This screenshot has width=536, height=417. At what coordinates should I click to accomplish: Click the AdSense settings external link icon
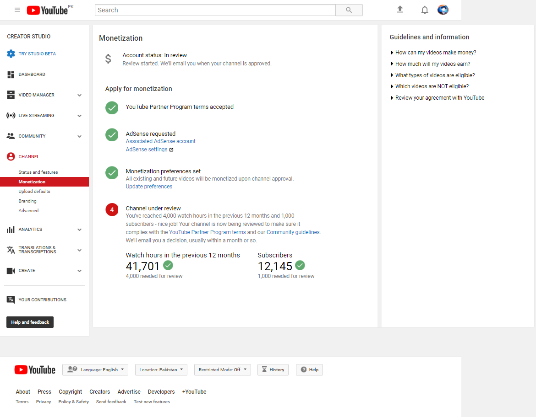click(x=171, y=150)
